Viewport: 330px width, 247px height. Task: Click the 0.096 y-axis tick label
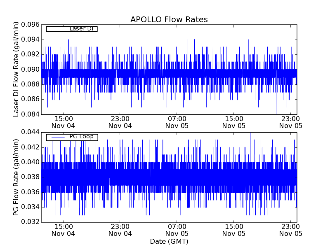tap(29, 24)
